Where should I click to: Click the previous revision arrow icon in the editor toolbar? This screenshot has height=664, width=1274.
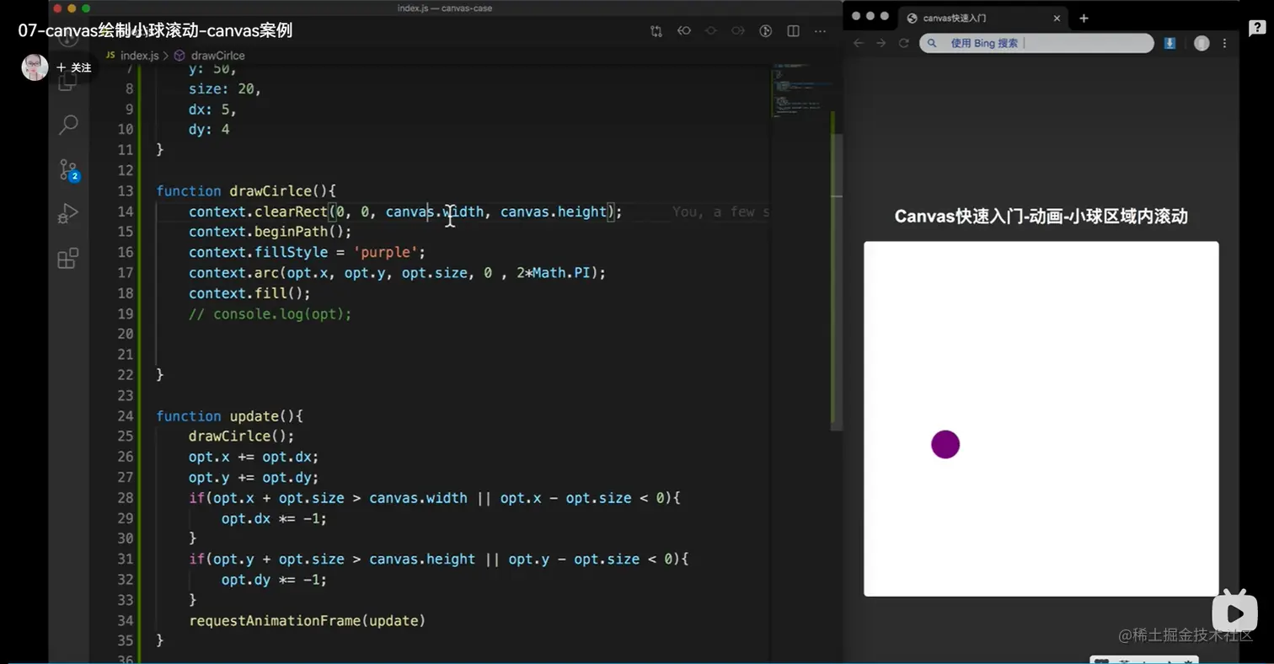coord(684,31)
